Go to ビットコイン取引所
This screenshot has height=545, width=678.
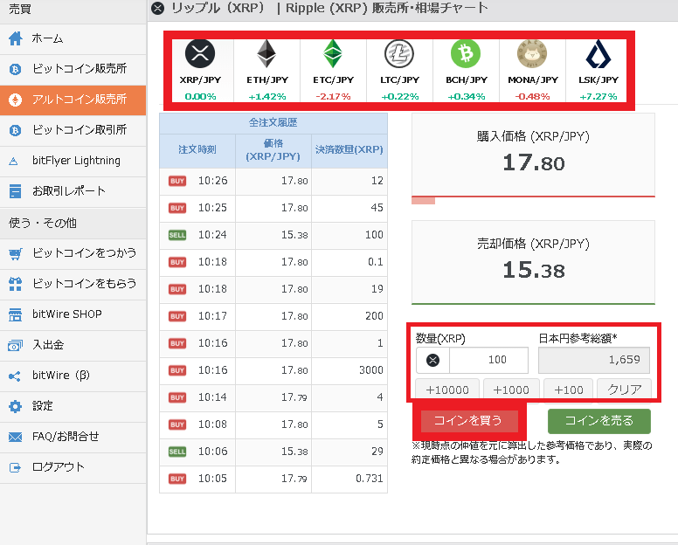73,130
